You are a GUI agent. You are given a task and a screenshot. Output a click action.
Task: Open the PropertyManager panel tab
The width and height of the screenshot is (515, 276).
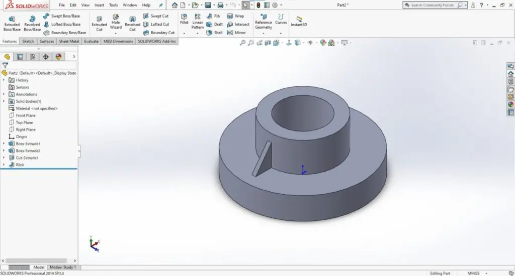click(20, 57)
